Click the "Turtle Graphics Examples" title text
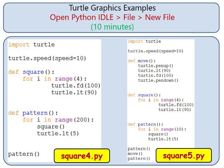 pos(112,8)
